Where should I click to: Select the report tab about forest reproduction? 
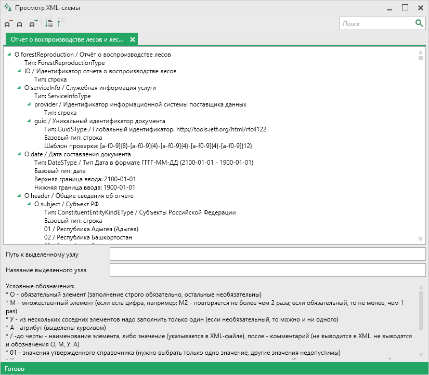67,39
